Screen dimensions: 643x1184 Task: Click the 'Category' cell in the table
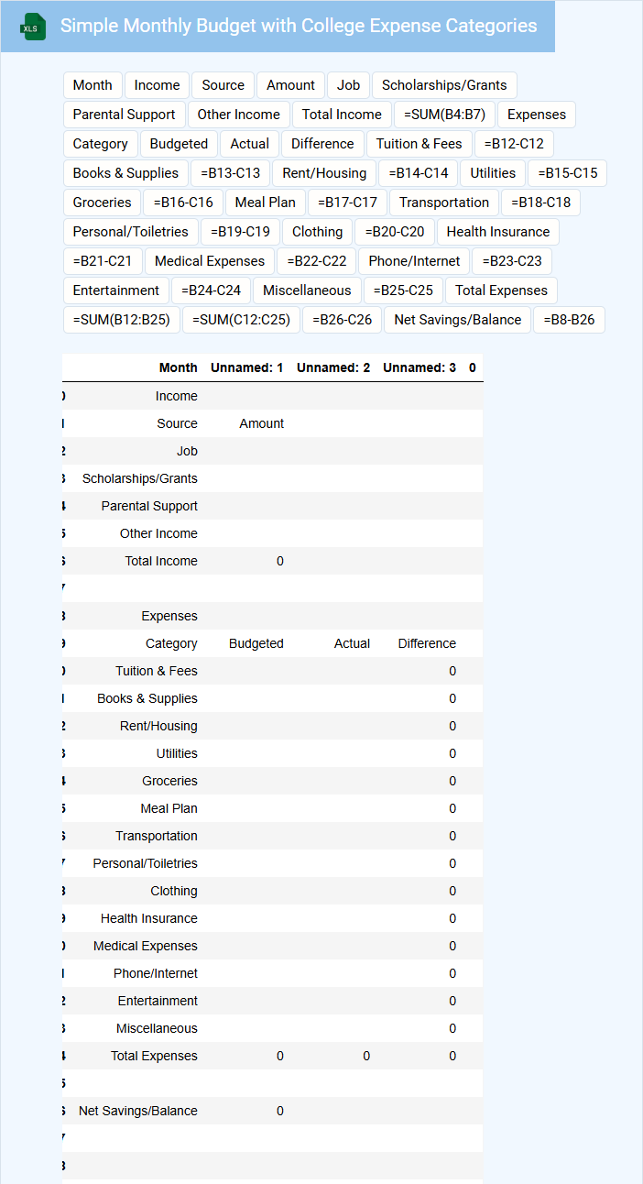pos(171,643)
